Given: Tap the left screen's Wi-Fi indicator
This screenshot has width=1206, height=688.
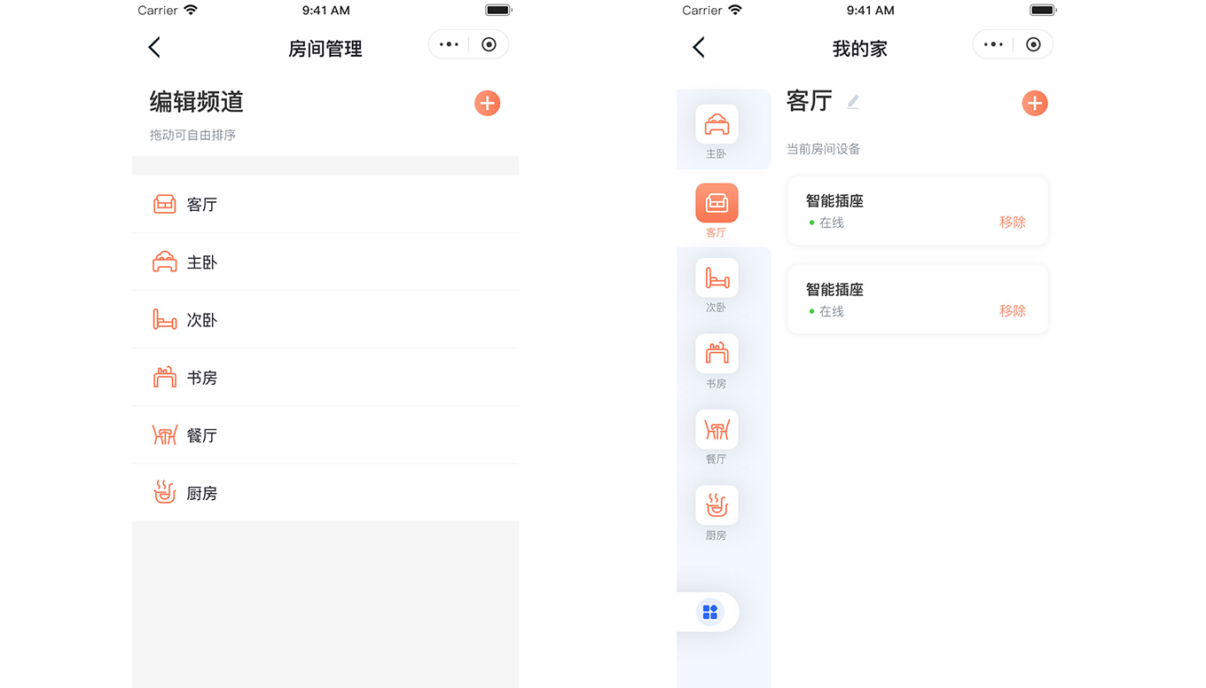Looking at the screenshot, I should (x=192, y=11).
